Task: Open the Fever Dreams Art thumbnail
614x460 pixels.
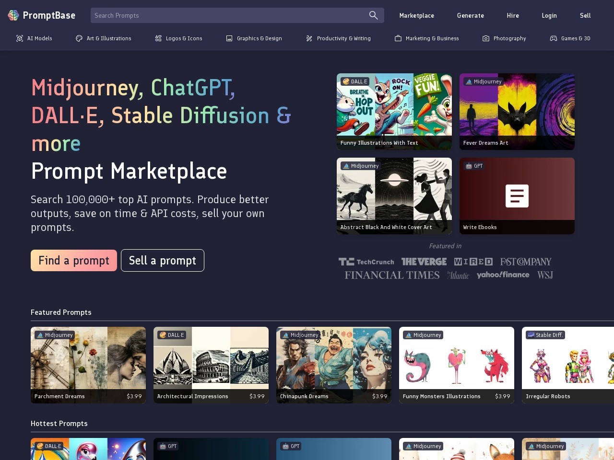Action: tap(517, 112)
